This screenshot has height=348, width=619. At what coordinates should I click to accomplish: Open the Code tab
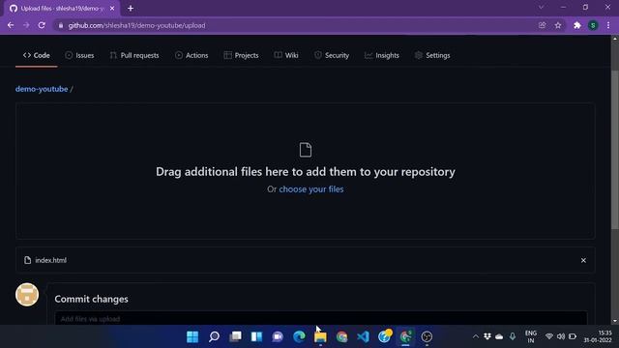[x=37, y=55]
